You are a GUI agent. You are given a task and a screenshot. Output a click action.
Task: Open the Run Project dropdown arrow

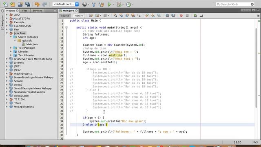coord(113,4)
